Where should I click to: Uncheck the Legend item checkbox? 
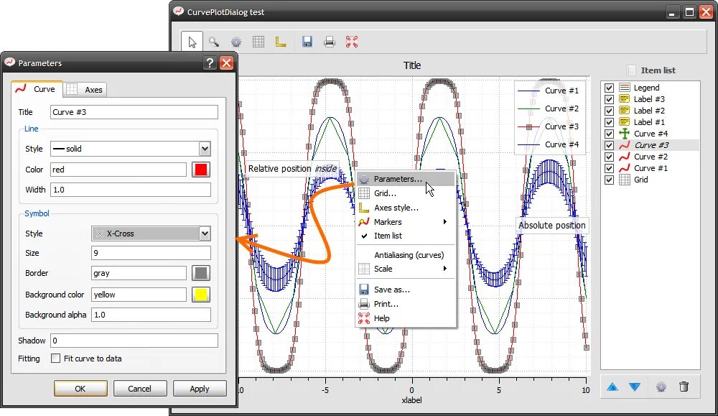tap(609, 88)
